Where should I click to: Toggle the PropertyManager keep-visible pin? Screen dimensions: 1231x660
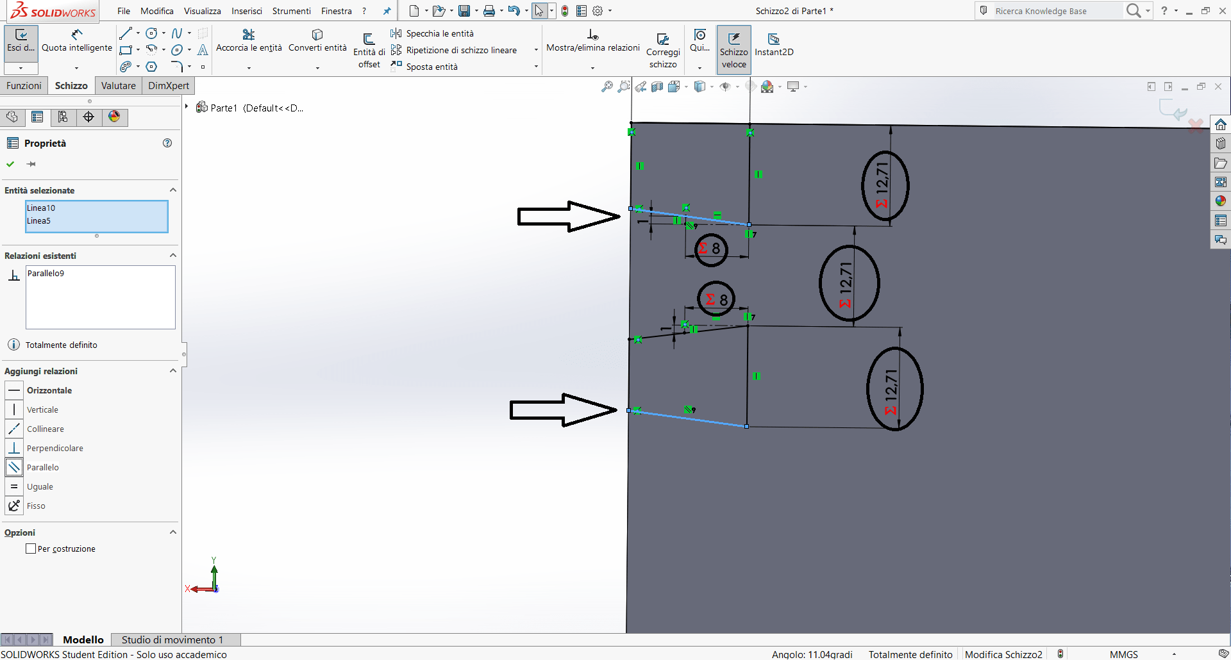click(x=31, y=164)
